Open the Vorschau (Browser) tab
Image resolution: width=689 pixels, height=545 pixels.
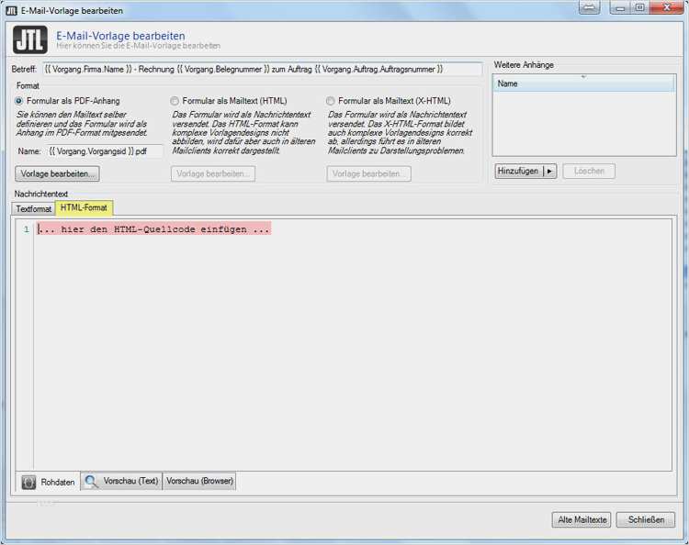[x=199, y=481]
